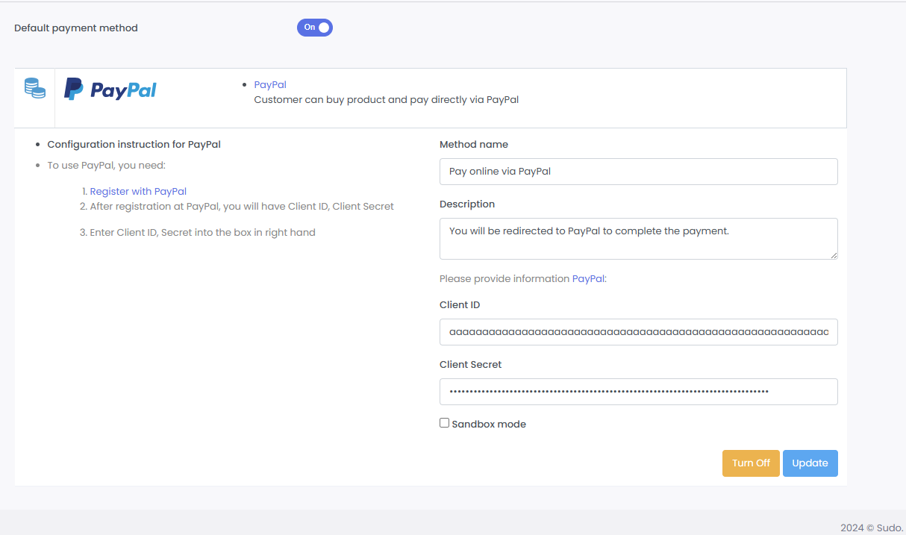Viewport: 906px width, 535px height.
Task: Click the 'Client ID' label
Action: 460,305
